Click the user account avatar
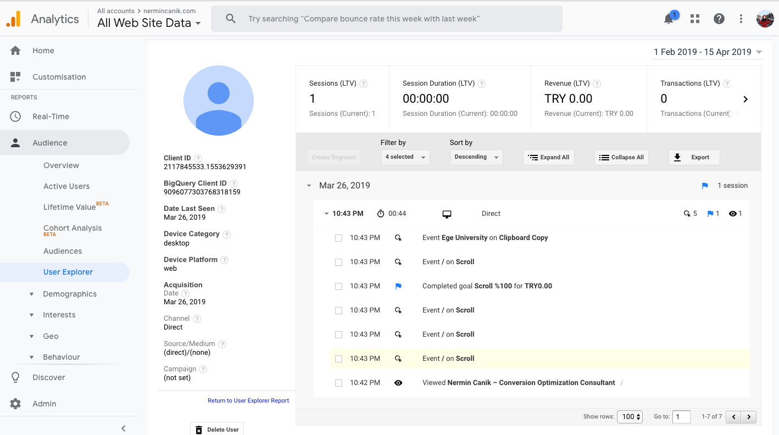 [765, 19]
